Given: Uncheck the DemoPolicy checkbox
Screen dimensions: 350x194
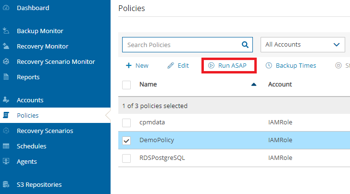Looking at the screenshot, I should point(126,140).
